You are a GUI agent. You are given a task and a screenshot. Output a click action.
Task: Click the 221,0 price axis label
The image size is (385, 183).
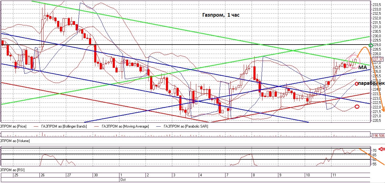pyautogui.click(x=377, y=116)
